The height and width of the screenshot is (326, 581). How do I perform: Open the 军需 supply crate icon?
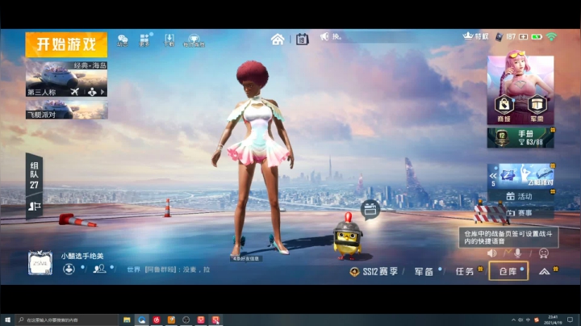click(537, 109)
